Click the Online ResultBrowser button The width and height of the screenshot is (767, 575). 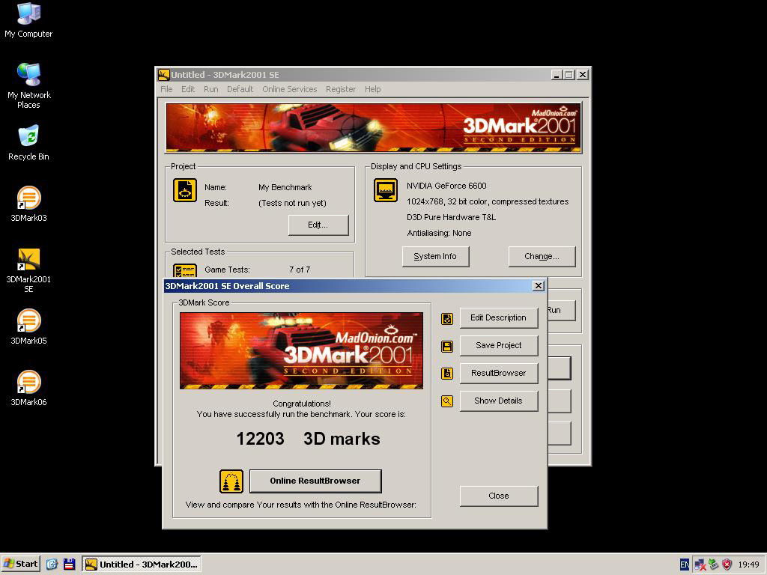click(x=315, y=481)
